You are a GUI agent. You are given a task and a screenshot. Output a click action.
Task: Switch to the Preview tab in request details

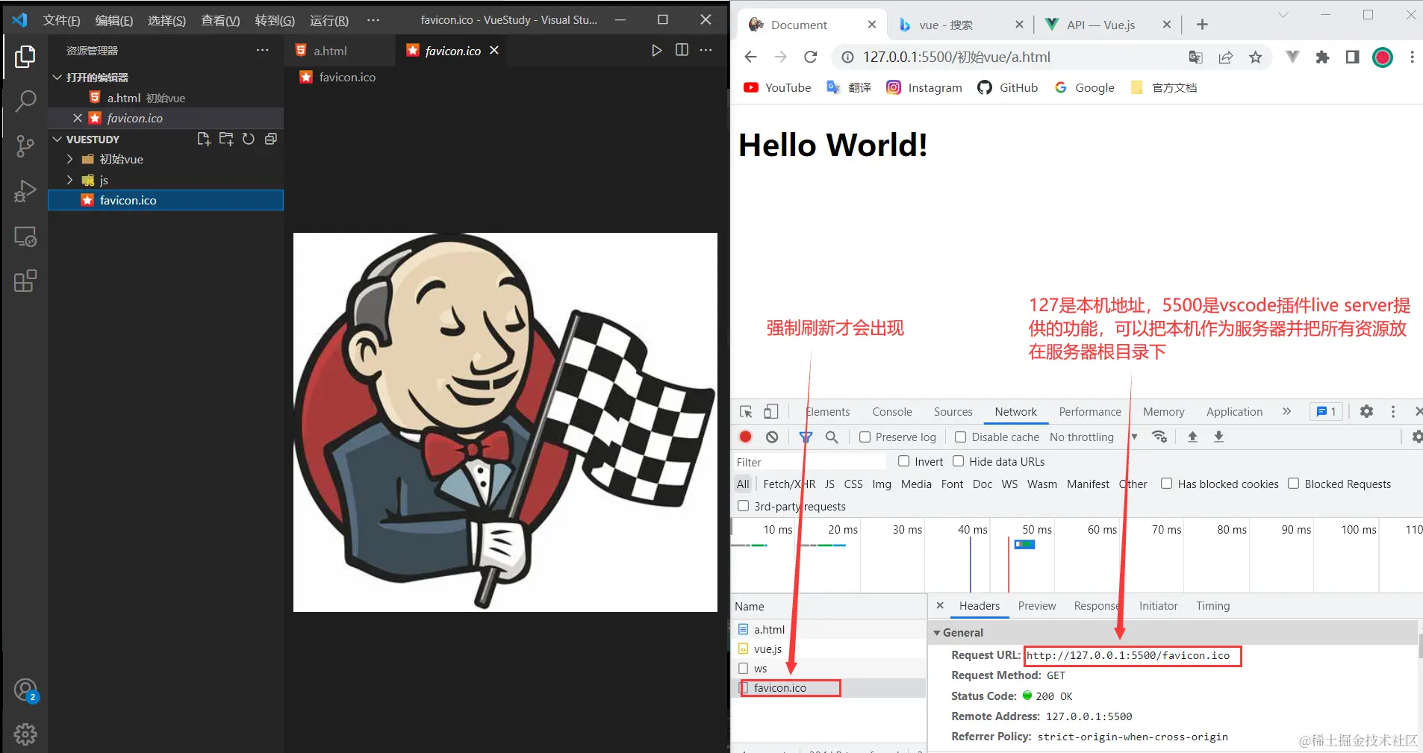(1037, 606)
